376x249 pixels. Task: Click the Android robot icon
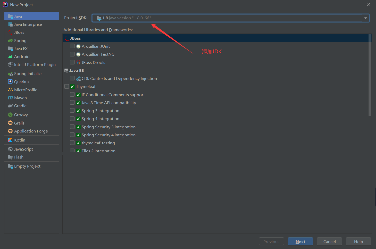(10, 57)
